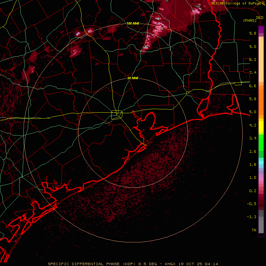Click the yellow Houston loop square at radar center

(x=117, y=115)
